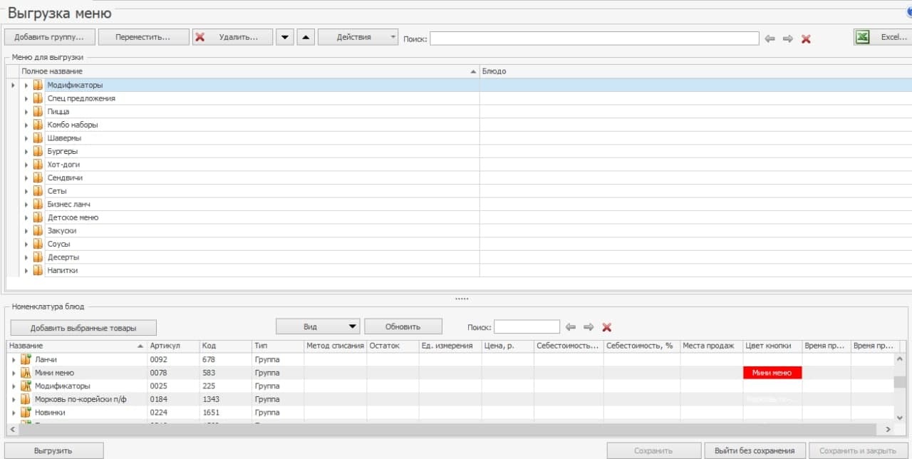Click the folder icon beside Пицца group
This screenshot has height=459, width=912.
tap(38, 111)
